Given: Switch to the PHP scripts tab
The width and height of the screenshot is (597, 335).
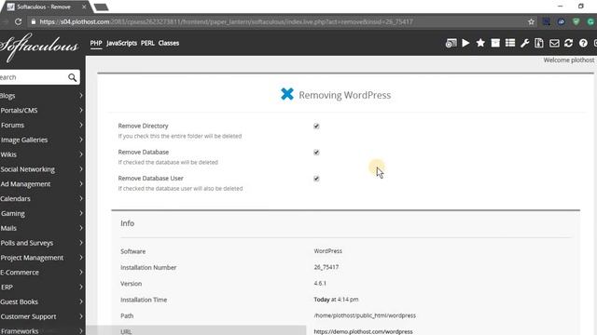Looking at the screenshot, I should click(96, 44).
